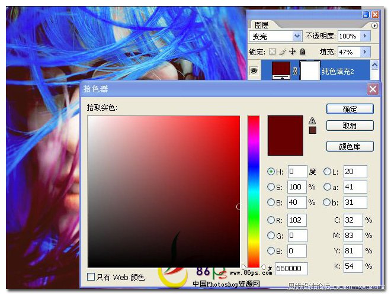Screen dimensions: 391x296
Task: Select the S saturation radio button
Action: click(x=271, y=187)
